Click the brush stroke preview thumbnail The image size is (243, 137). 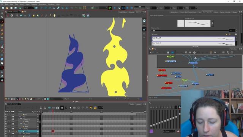(x=198, y=23)
